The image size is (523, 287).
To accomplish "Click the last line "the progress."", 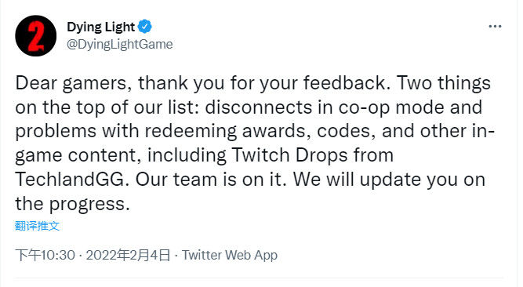I will click(72, 204).
